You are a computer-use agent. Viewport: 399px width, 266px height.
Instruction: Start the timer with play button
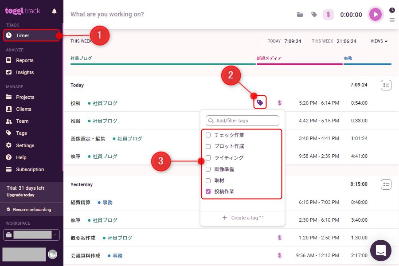pyautogui.click(x=376, y=15)
